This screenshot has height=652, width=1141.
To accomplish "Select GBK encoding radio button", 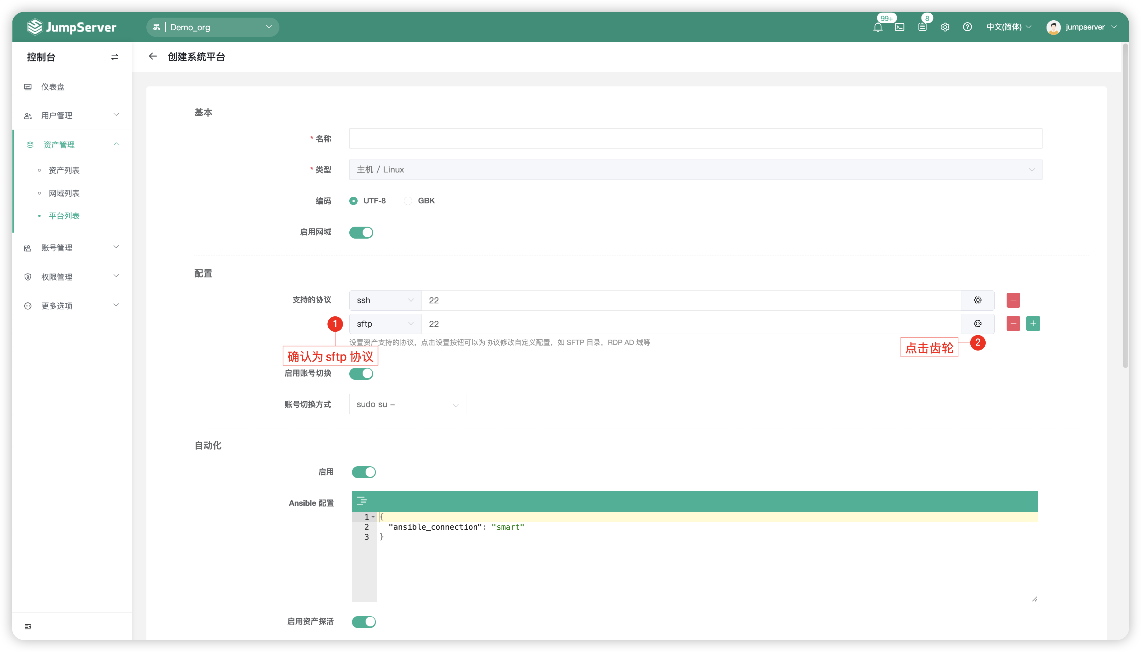I will [x=408, y=201].
